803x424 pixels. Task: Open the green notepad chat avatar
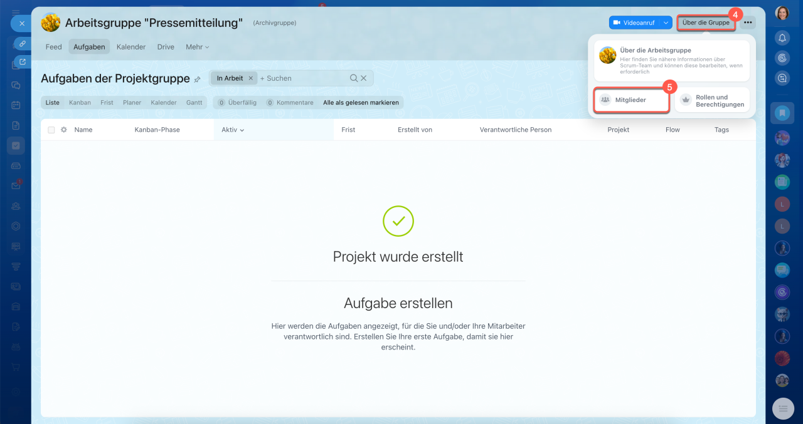[x=782, y=182]
